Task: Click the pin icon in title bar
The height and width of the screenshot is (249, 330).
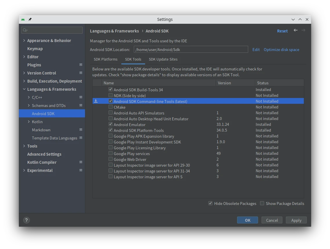Action: (30, 19)
